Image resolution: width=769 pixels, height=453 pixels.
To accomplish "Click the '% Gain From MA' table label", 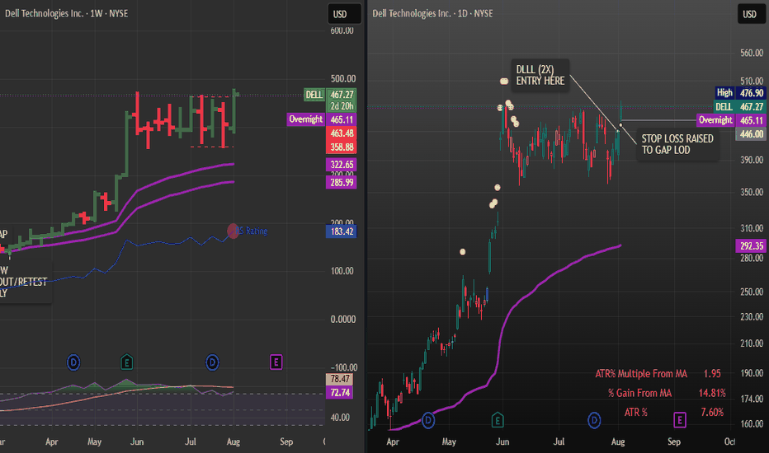I will coord(639,393).
